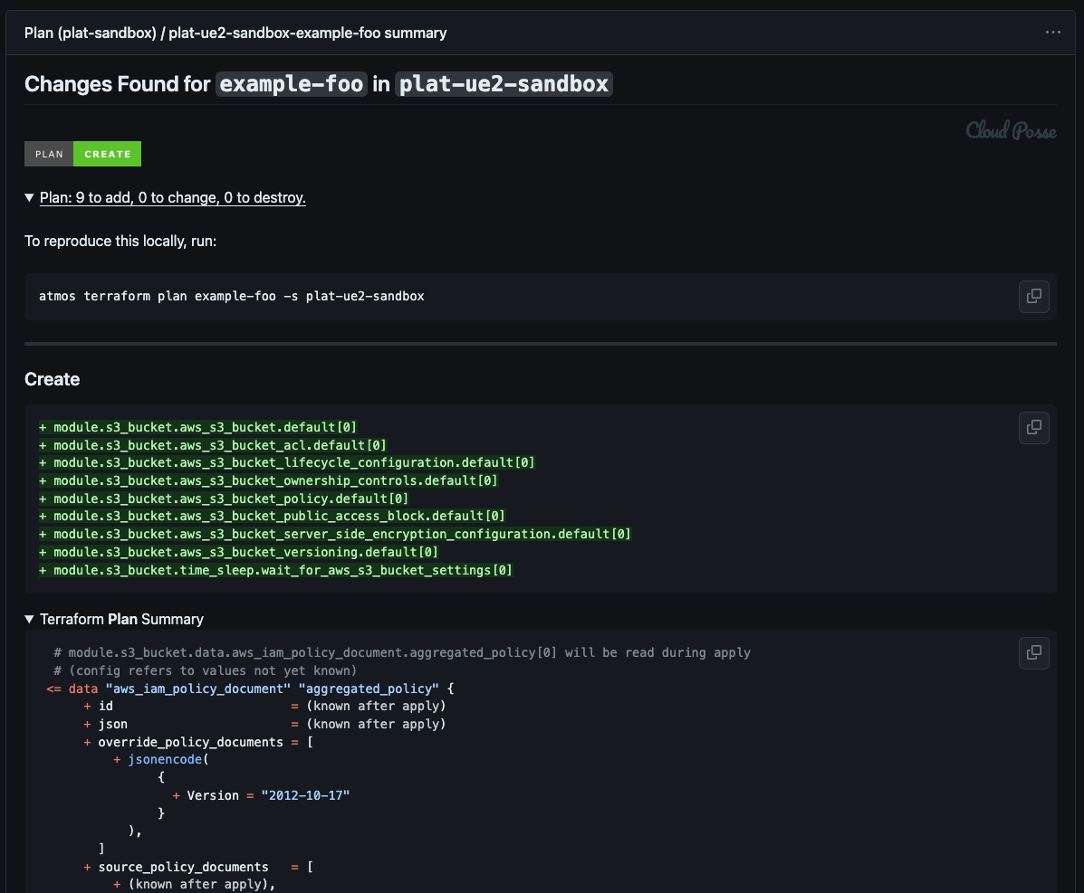
Task: Click the aws_s3_bucket_policy.default[0] line
Action: 224,499
